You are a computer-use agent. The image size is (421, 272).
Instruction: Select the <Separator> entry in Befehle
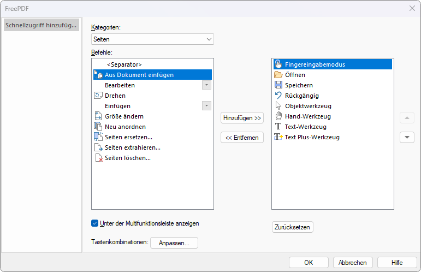[x=152, y=64]
